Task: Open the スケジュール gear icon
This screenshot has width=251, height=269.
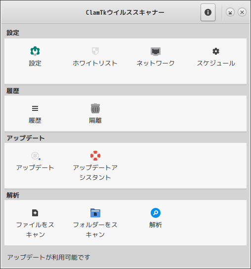Action: point(216,51)
